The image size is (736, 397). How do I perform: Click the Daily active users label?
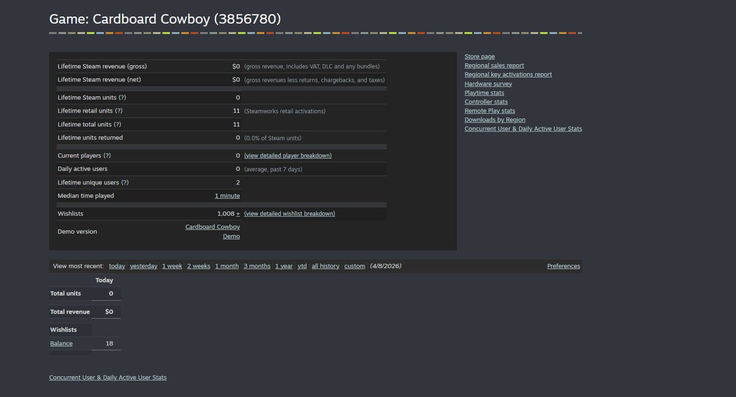click(83, 169)
